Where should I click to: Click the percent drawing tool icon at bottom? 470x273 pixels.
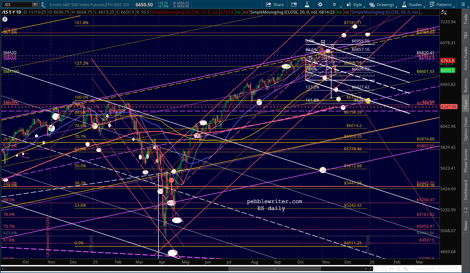[406, 269]
